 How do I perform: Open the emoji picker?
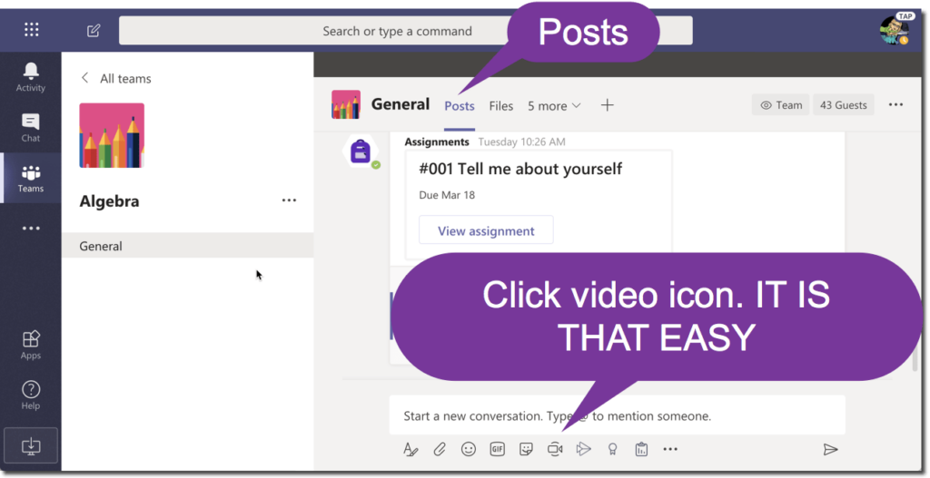click(469, 450)
